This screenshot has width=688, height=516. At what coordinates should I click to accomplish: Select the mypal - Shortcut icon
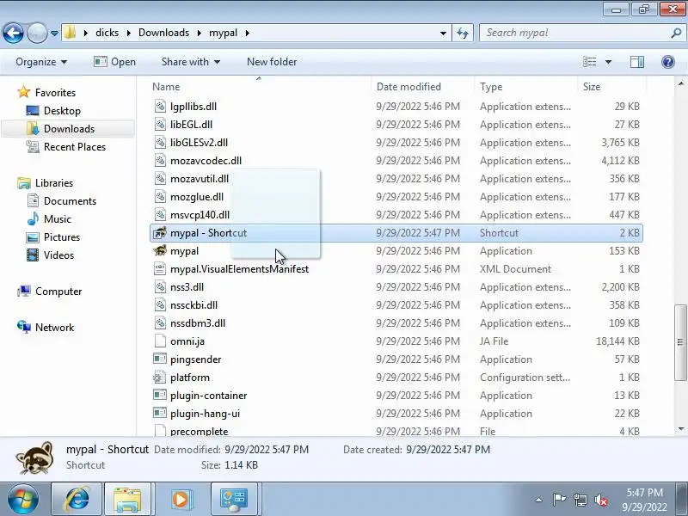click(x=160, y=232)
